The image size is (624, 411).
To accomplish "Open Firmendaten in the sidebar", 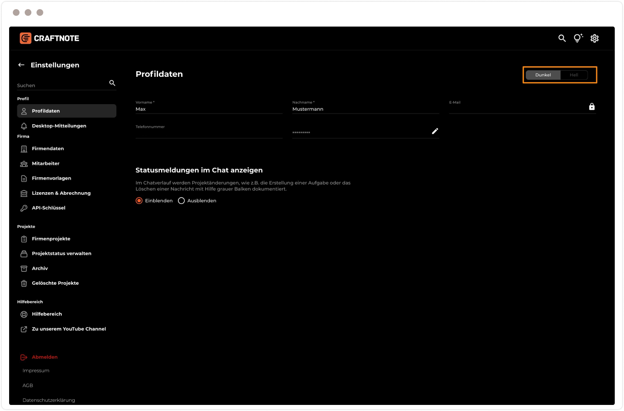I will click(48, 148).
